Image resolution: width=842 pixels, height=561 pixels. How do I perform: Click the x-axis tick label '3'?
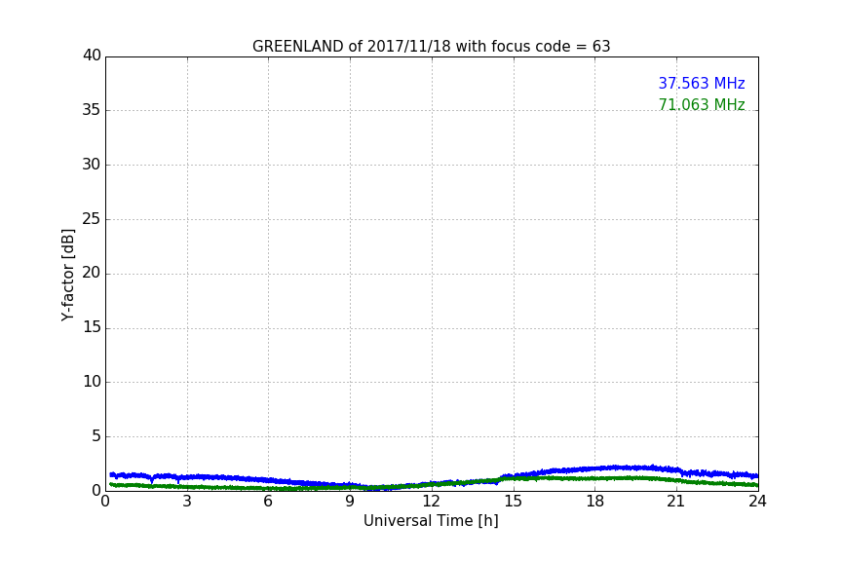187,502
